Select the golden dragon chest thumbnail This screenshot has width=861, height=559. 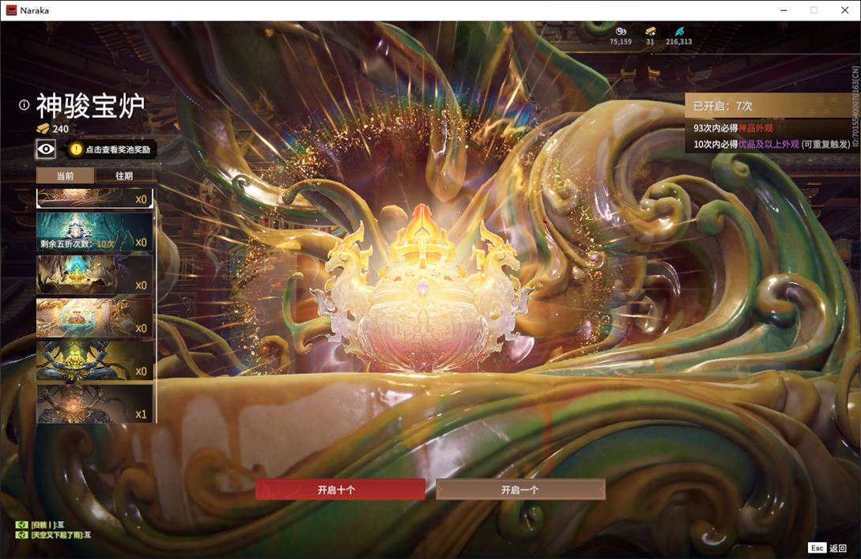pyautogui.click(x=94, y=317)
